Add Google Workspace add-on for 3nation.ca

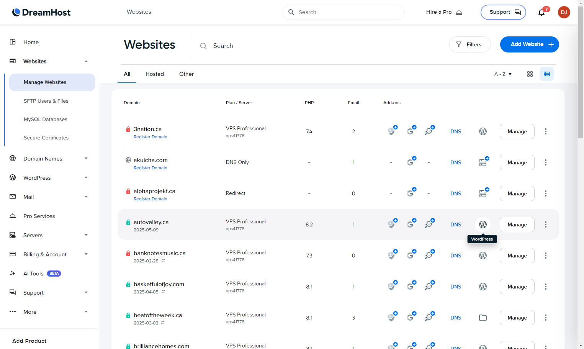coord(411,131)
